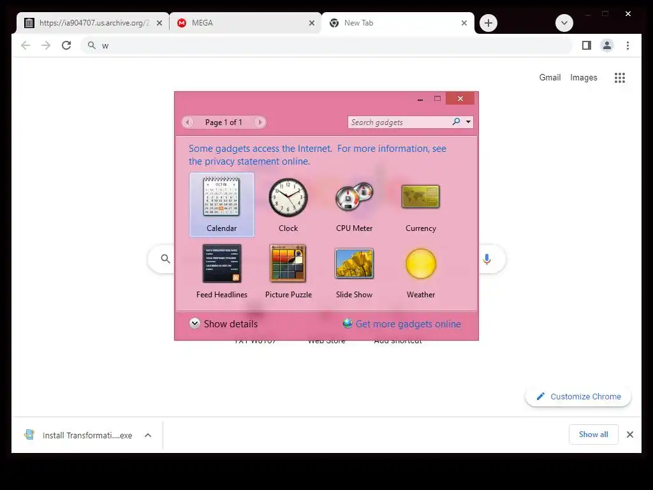
Task: Choose the Weather gadget
Action: tap(421, 271)
